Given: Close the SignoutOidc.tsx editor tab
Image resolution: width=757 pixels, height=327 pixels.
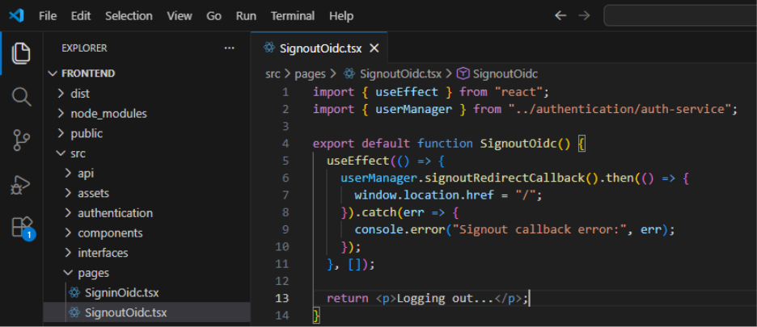Looking at the screenshot, I should 374,48.
